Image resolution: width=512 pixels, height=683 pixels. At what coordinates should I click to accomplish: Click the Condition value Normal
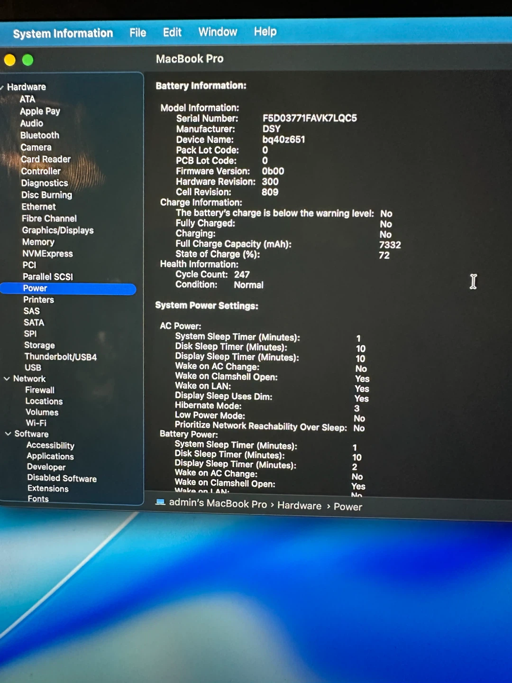[x=248, y=285]
